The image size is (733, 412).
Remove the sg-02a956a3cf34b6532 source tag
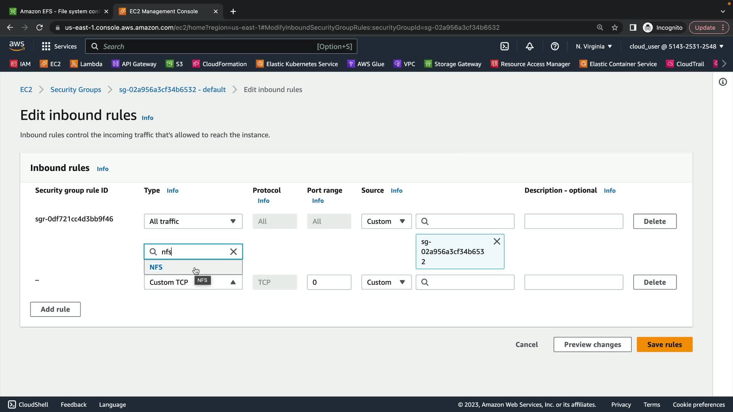pyautogui.click(x=497, y=241)
